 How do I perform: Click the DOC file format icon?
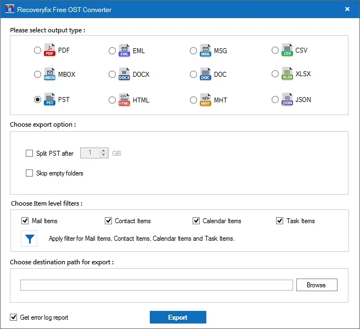tap(205, 74)
